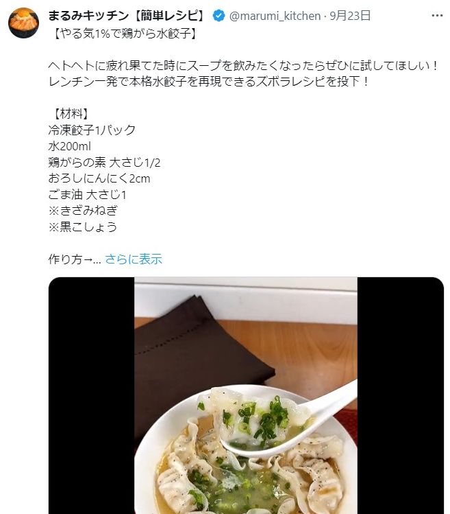Click the 作り方→ text before the expander
This screenshot has height=514, width=450.
pyautogui.click(x=71, y=259)
